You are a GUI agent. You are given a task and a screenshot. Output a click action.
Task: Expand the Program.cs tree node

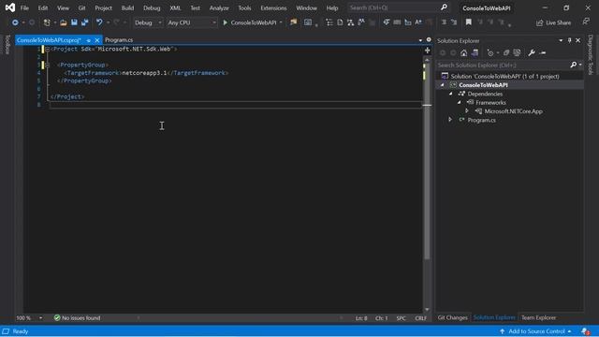(450, 120)
